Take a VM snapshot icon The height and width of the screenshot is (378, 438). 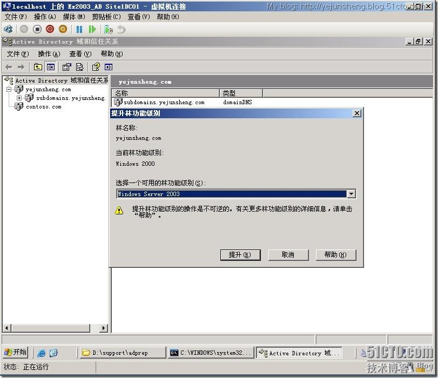click(109, 29)
